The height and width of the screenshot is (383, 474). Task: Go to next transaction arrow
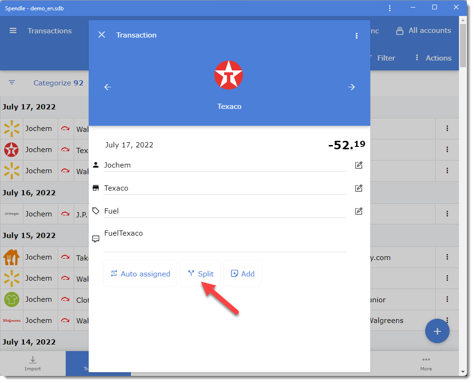tap(351, 87)
